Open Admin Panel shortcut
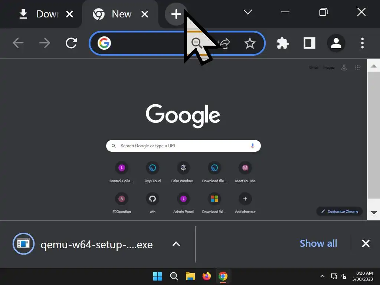The height and width of the screenshot is (285, 380). [x=183, y=203]
